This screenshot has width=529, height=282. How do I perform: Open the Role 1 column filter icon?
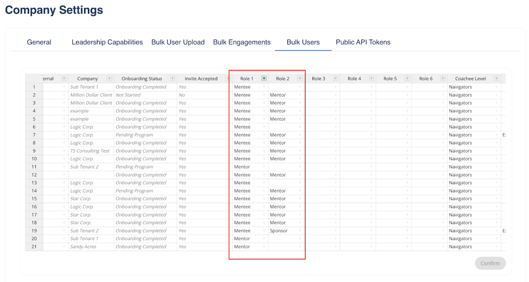point(264,79)
